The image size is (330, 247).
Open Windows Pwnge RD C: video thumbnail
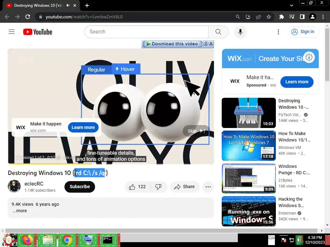[x=249, y=178]
